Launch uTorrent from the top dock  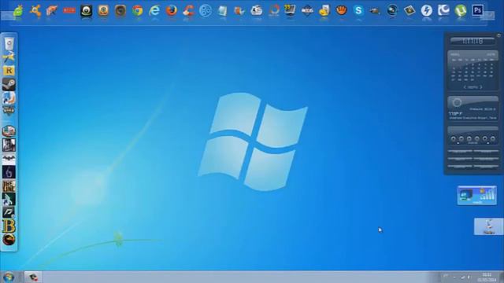coord(461,10)
